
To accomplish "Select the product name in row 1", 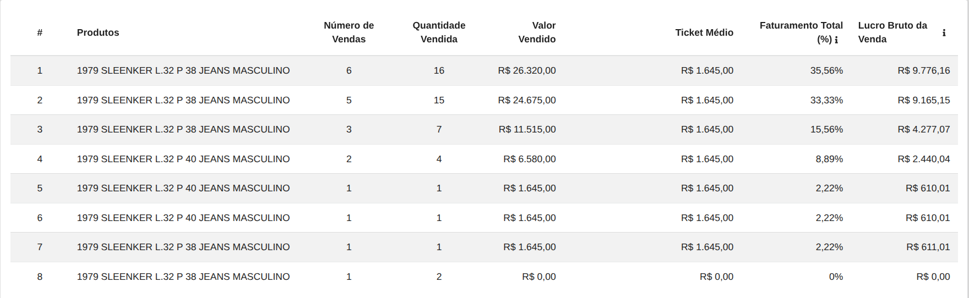I will [183, 70].
